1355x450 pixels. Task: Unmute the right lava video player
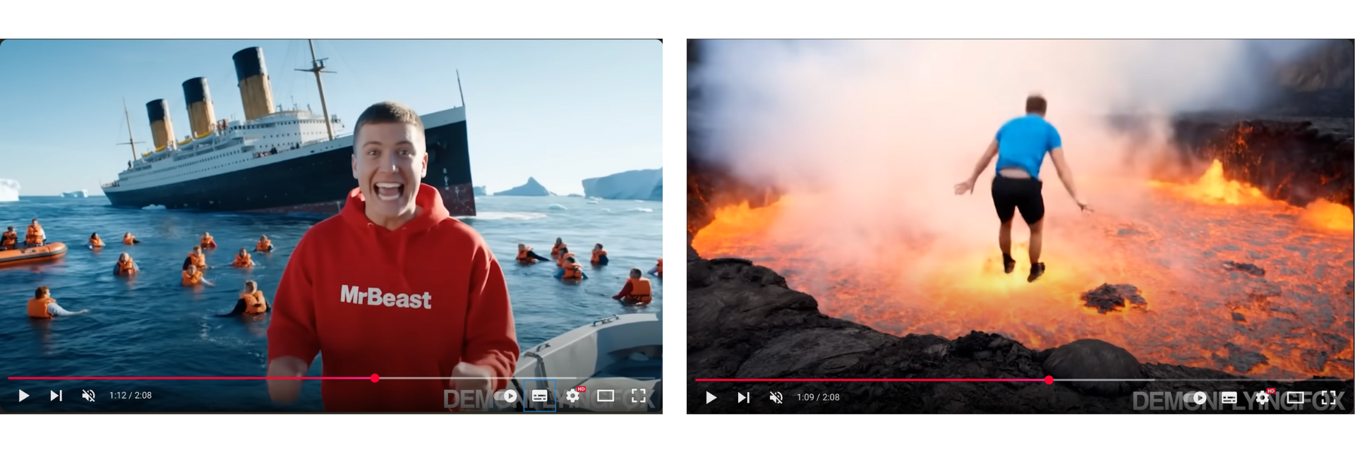point(776,398)
